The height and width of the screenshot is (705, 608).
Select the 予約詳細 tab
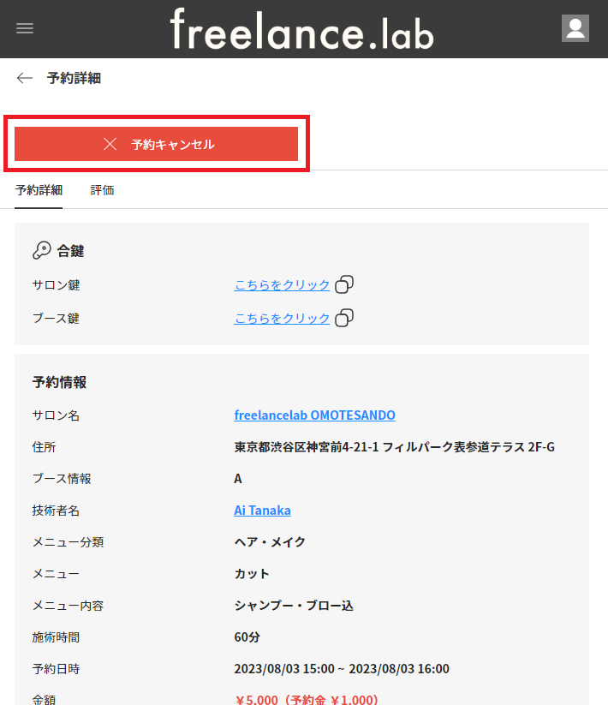pyautogui.click(x=39, y=190)
